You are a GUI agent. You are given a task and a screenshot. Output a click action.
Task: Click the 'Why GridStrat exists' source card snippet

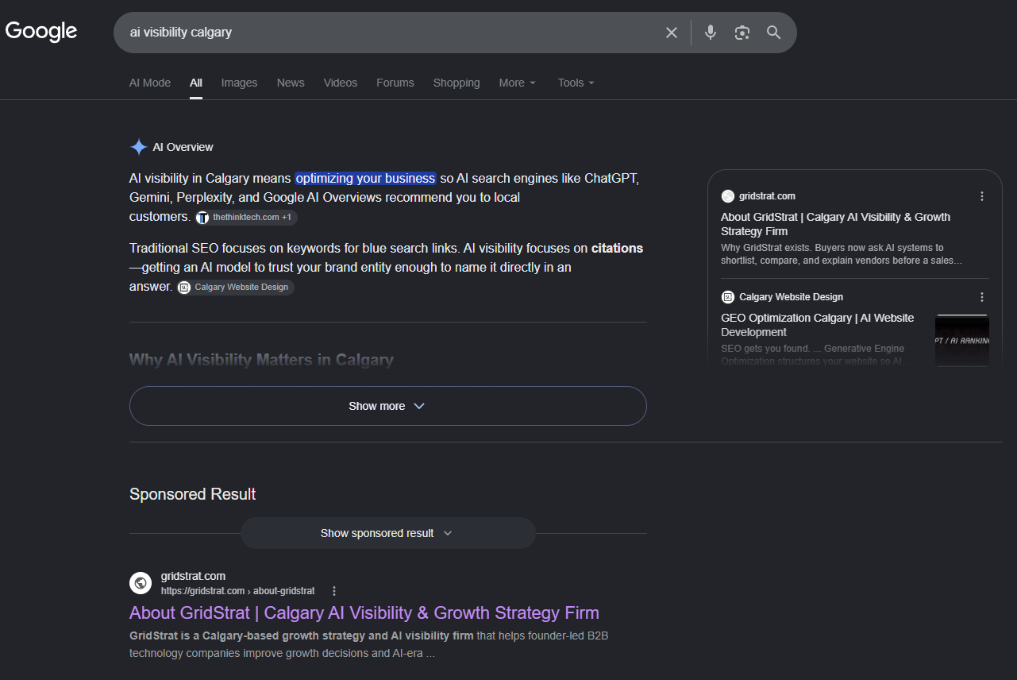[843, 254]
